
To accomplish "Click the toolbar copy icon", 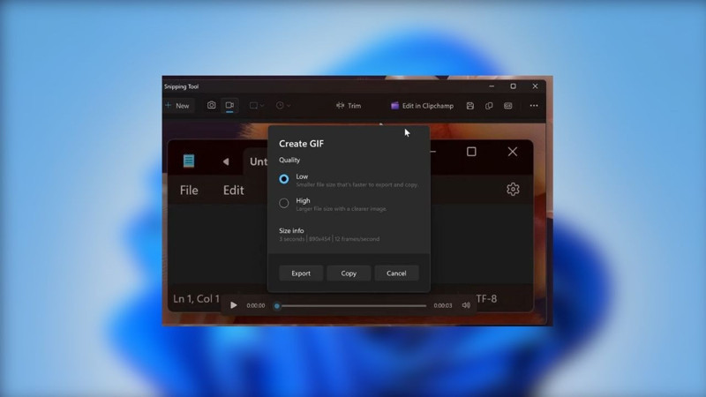I will pyautogui.click(x=489, y=106).
